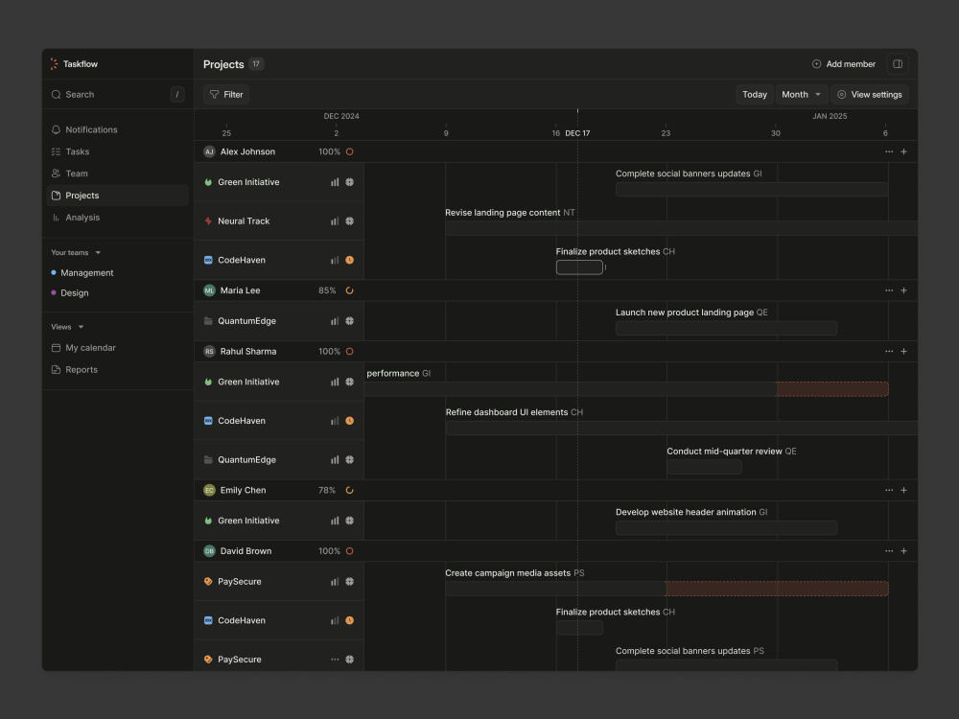The width and height of the screenshot is (959, 719).
Task: Jump to Today on timeline
Action: [x=754, y=94]
